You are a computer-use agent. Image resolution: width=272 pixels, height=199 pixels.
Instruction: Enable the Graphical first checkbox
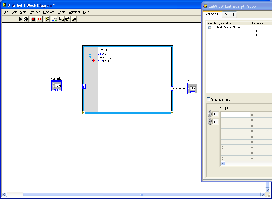209,99
